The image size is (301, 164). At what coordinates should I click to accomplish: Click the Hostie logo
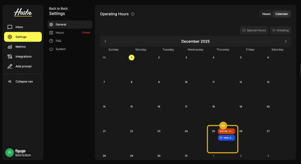coord(23,13)
